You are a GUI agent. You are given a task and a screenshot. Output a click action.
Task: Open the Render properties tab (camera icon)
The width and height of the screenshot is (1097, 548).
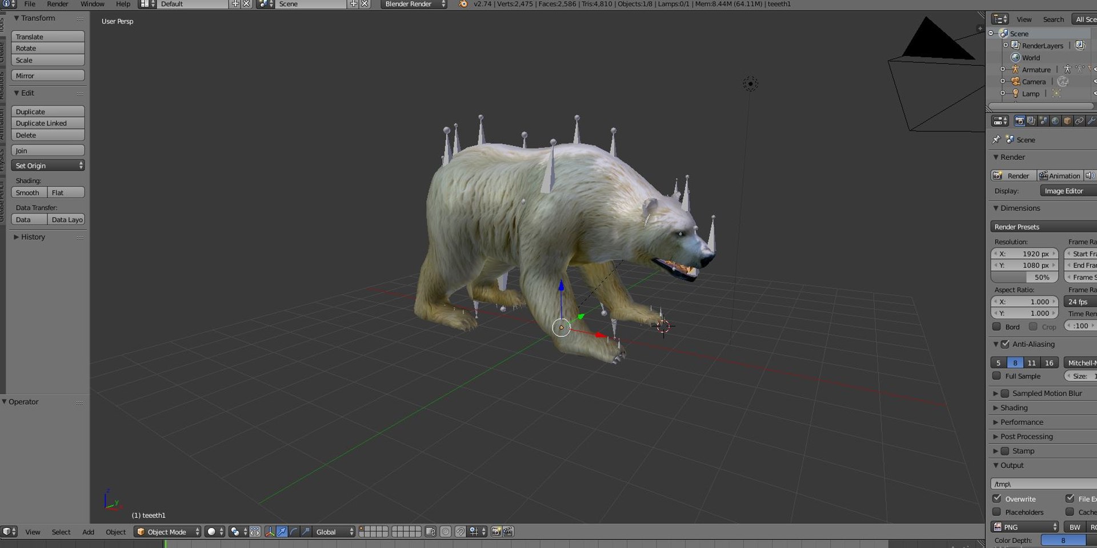[1019, 121]
